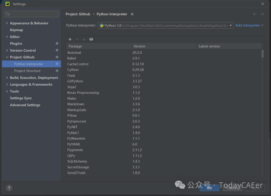This screenshot has height=196, width=271.
Task: Expand Languages & Frameworks node
Action: (7, 84)
